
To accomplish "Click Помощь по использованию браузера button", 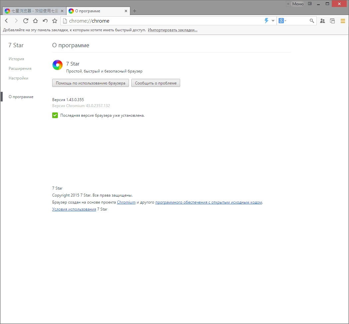I will [x=91, y=83].
